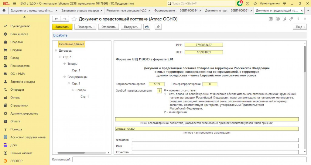The width and height of the screenshot is (311, 165).
Task: Open Банк и касса section
Action: [x=19, y=34]
